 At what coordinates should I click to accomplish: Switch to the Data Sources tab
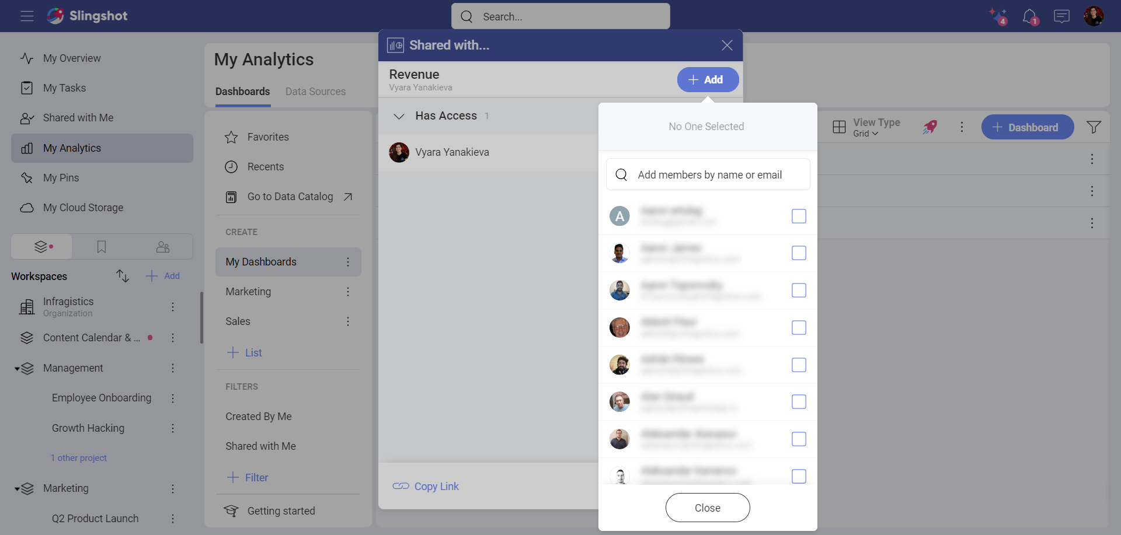click(x=315, y=92)
